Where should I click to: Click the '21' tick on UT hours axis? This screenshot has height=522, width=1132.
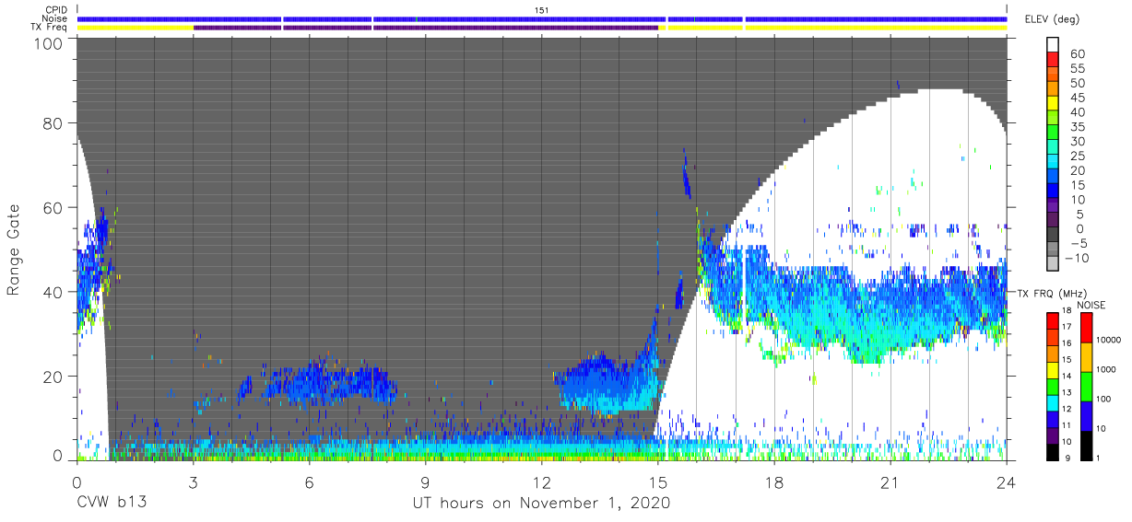click(890, 482)
